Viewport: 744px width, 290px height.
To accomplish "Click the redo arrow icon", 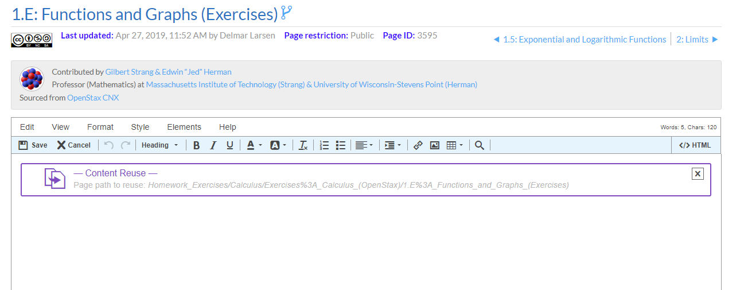I will (x=125, y=145).
